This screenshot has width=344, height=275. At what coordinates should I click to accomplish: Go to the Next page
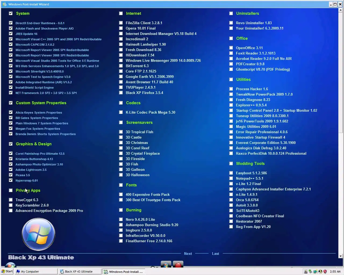tap(188, 254)
